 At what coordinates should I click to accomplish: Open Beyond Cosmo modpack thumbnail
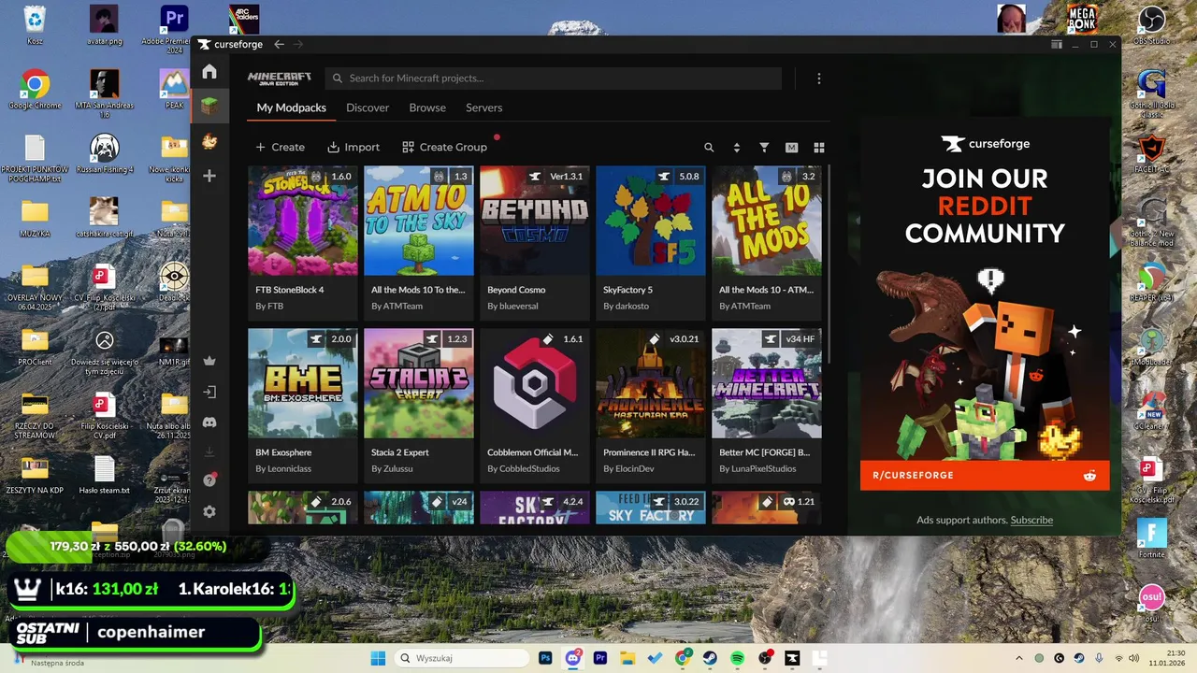(535, 221)
